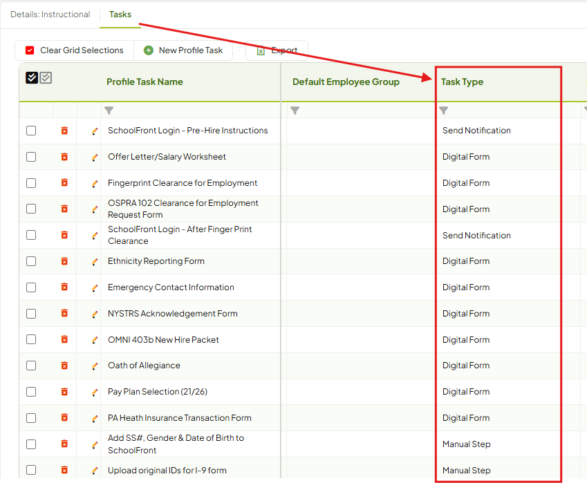The width and height of the screenshot is (587, 483).
Task: Sort by Task Type column header
Action: (x=462, y=82)
